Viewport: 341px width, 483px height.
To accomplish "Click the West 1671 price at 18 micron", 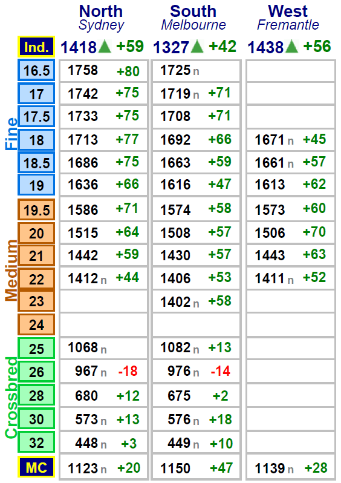I will pos(270,140).
